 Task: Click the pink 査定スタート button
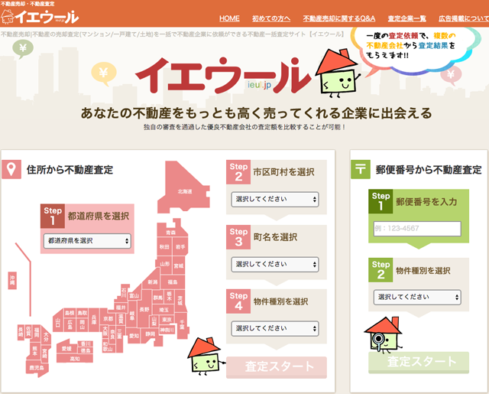277,367
